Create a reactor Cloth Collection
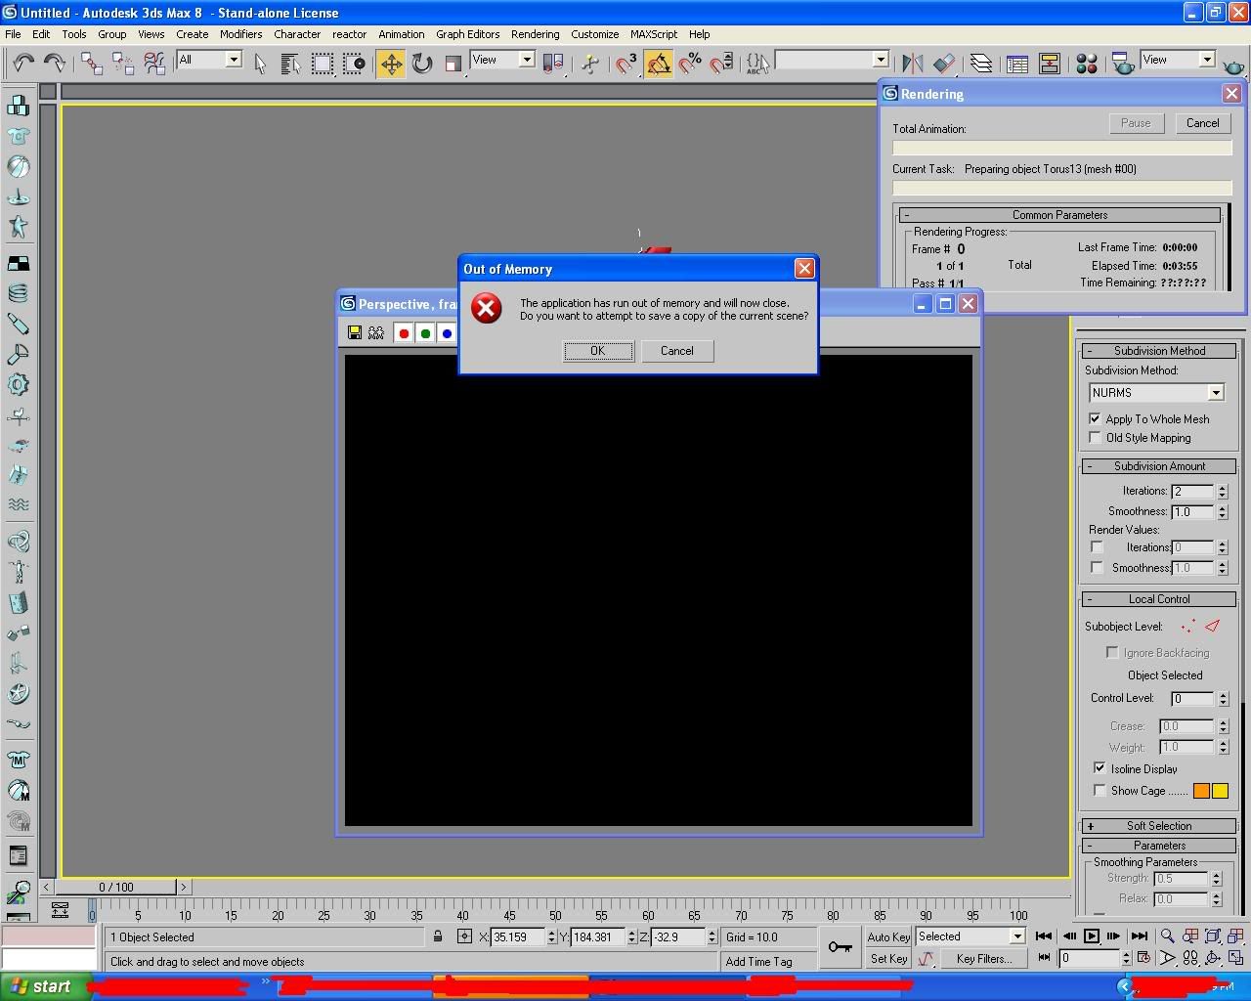 click(18, 136)
